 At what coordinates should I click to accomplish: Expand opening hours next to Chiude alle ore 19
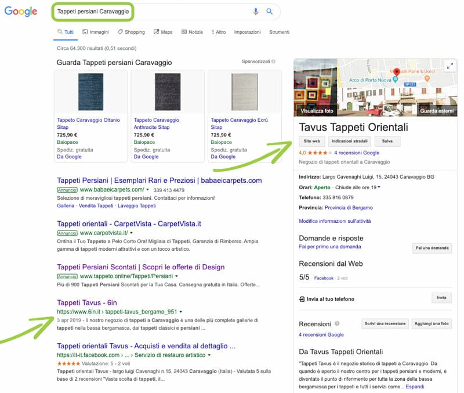point(379,187)
